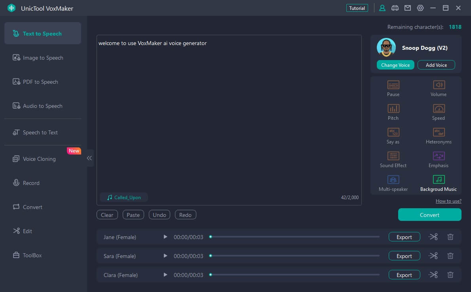Viewport: 471px width, 292px height.
Task: Open the How to use? link
Action: (x=448, y=201)
